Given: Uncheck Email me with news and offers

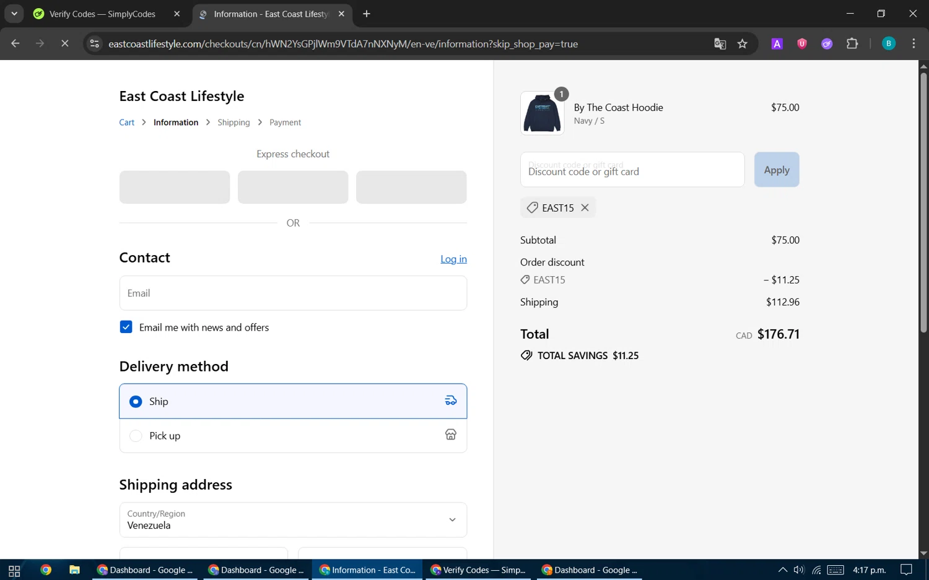Looking at the screenshot, I should coord(126,327).
